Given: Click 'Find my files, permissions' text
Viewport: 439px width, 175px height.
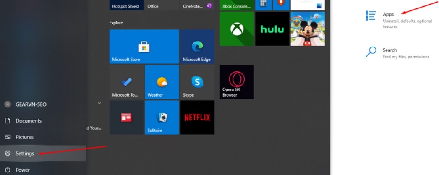Looking at the screenshot, I should click(406, 57).
